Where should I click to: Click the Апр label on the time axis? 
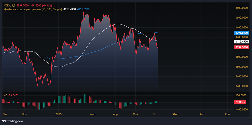[115, 114]
